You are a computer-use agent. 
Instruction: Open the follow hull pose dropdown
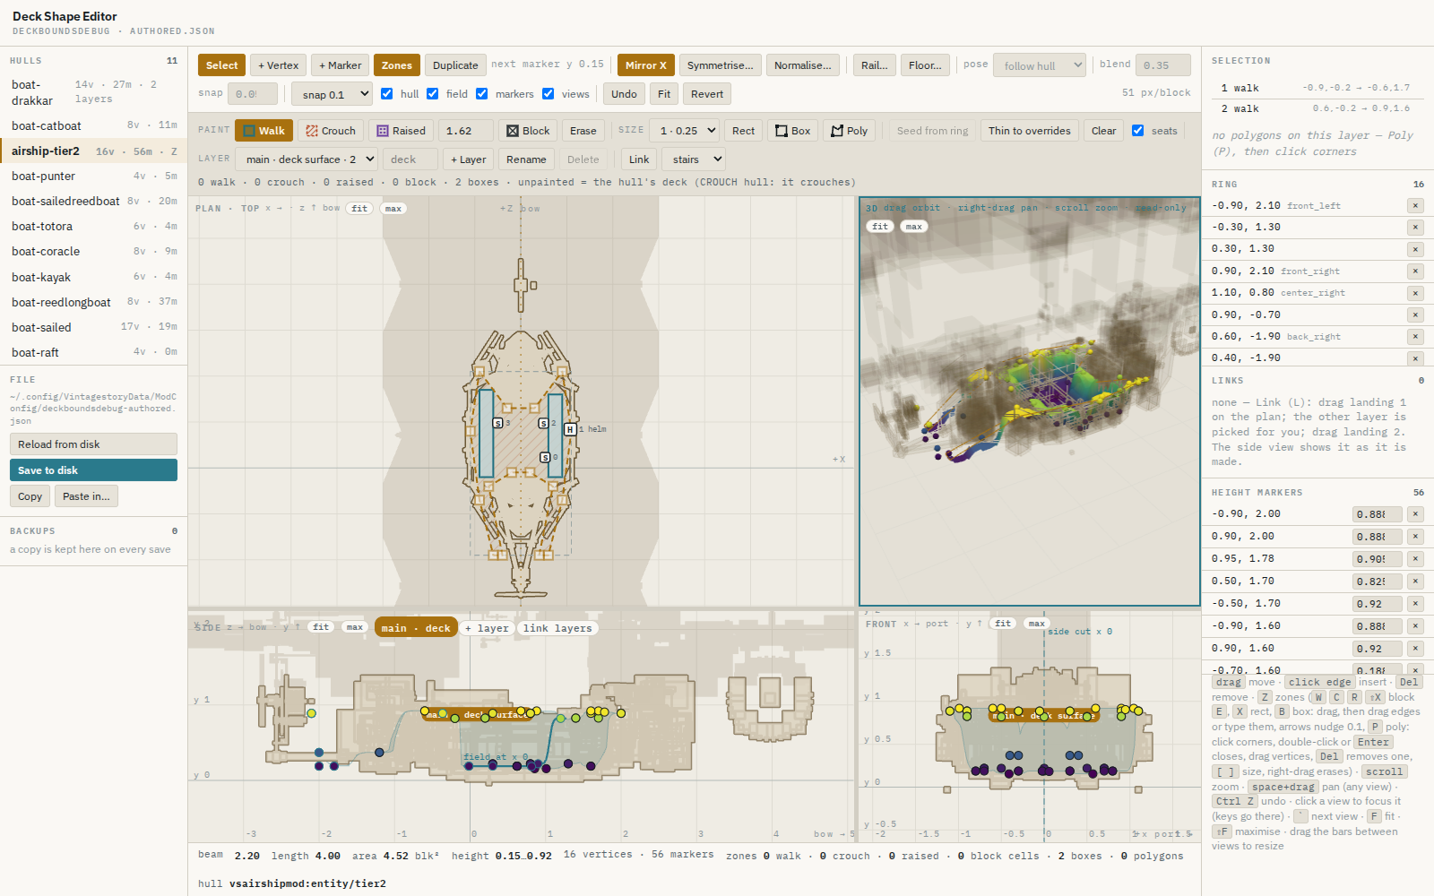tap(1040, 65)
